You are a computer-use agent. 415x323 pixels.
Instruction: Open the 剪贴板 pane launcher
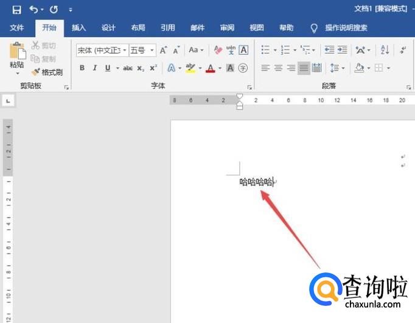click(66, 87)
